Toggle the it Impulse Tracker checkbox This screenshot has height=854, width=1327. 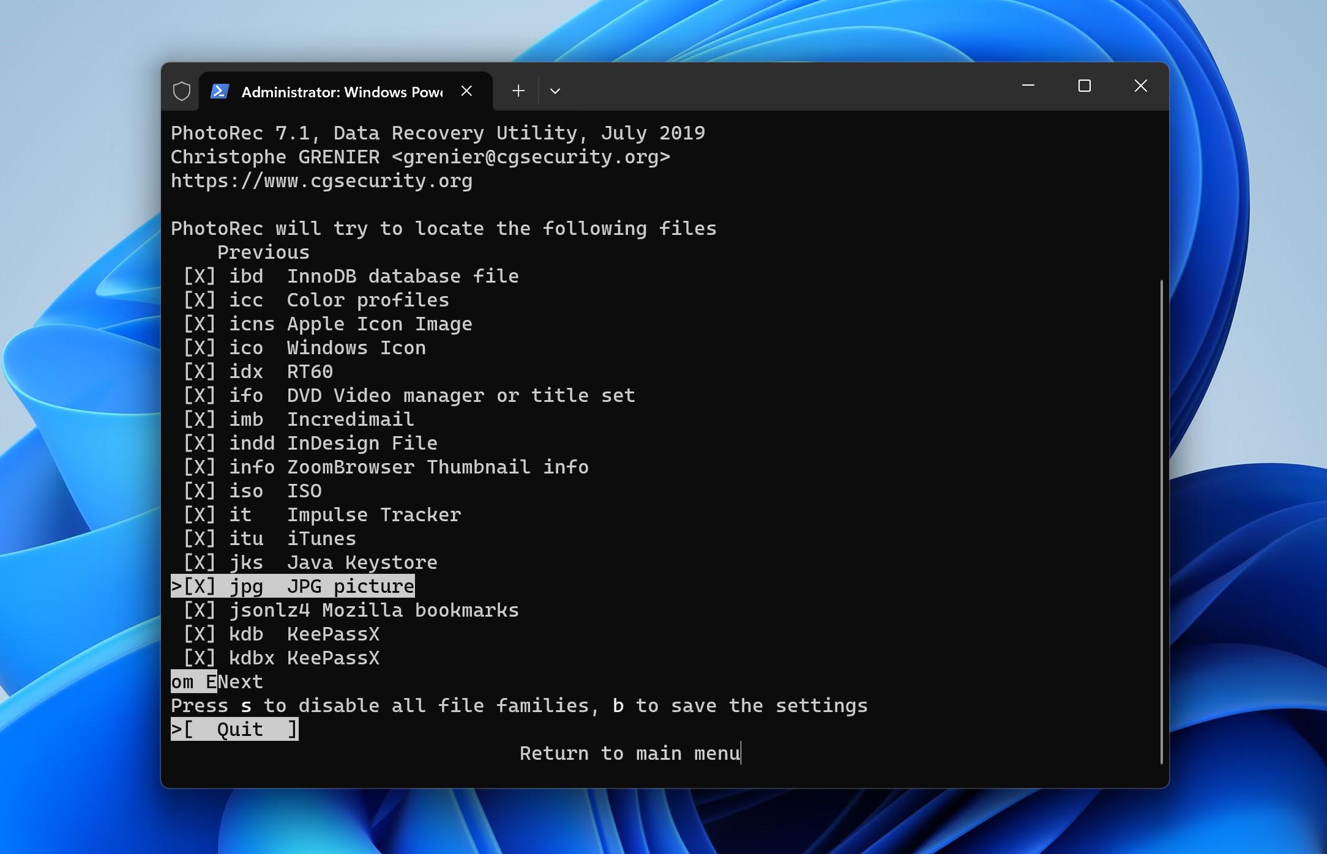pos(200,514)
